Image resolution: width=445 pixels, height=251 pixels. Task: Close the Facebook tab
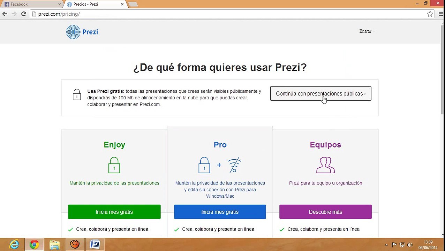(x=59, y=4)
